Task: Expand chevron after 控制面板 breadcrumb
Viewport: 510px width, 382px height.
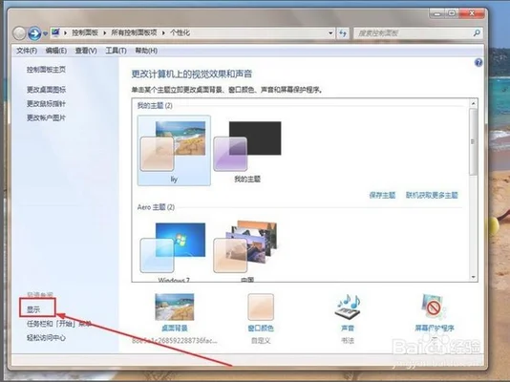Action: coord(105,32)
